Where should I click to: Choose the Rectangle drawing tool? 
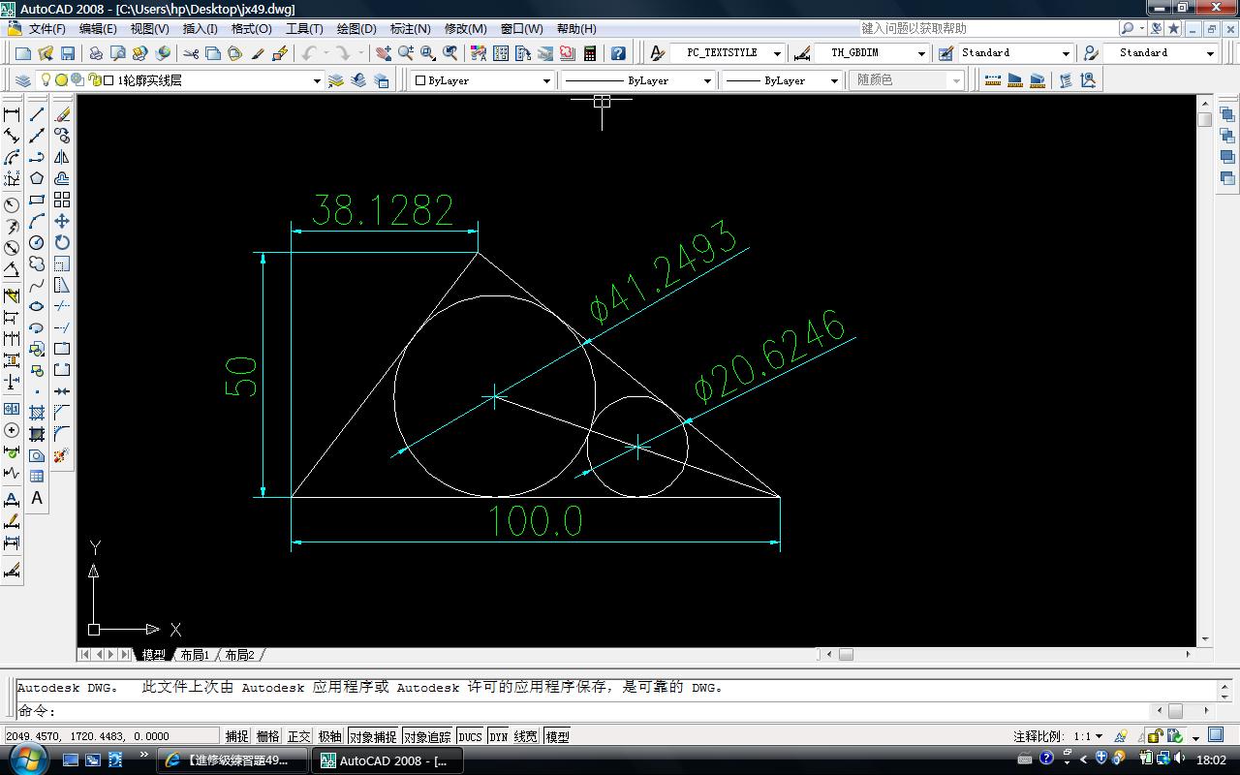(x=37, y=200)
